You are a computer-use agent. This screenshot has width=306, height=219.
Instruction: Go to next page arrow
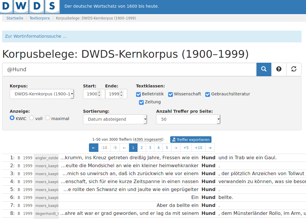click(176, 148)
